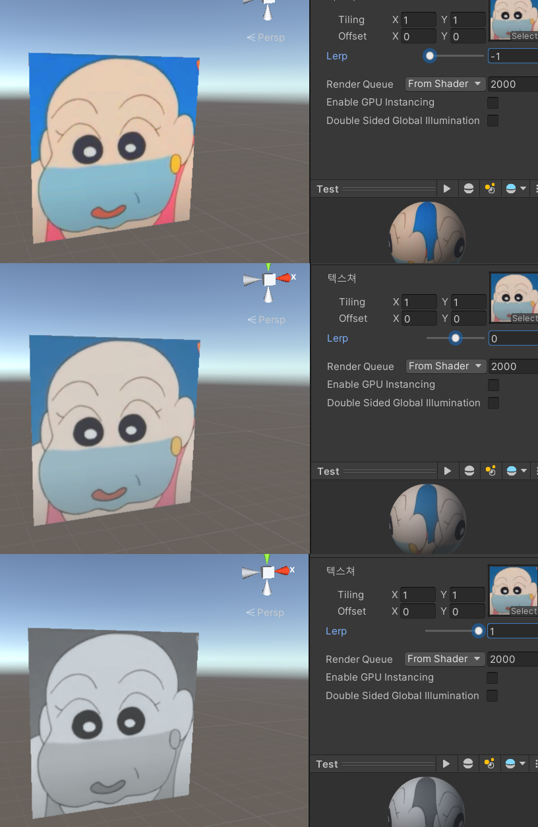Play the Test preview where Lerp is 1
The width and height of the screenshot is (538, 827).
(x=446, y=764)
